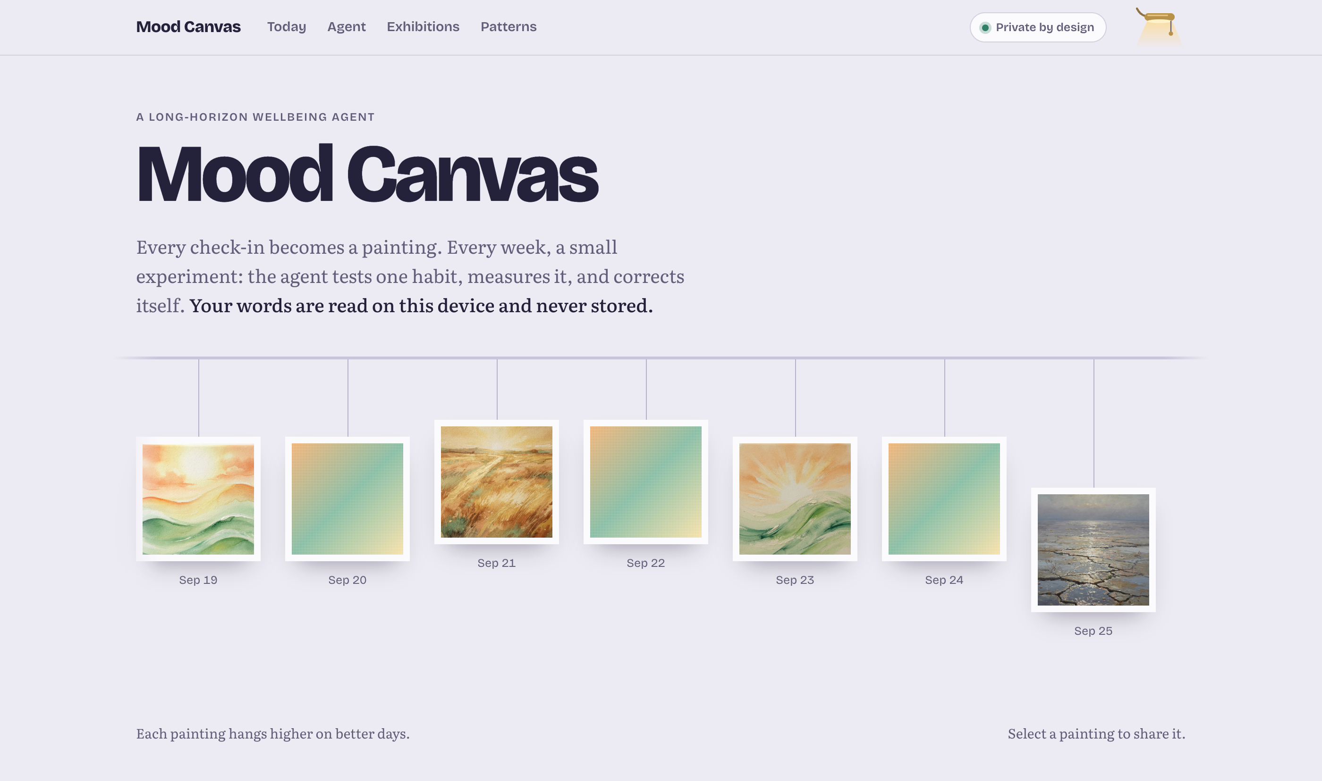The width and height of the screenshot is (1322, 781).
Task: Choose the Sep 21 golden field painting
Action: click(497, 482)
